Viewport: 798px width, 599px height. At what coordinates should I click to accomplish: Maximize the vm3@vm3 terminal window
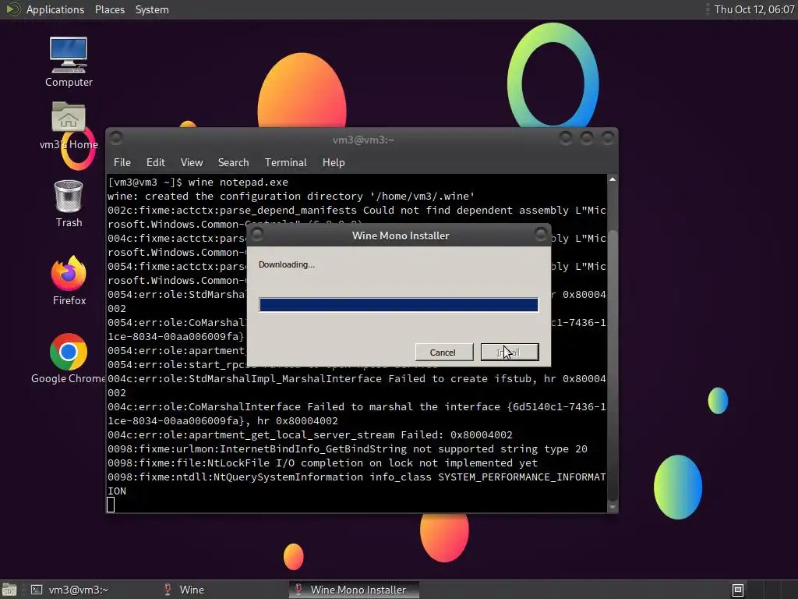click(x=586, y=138)
